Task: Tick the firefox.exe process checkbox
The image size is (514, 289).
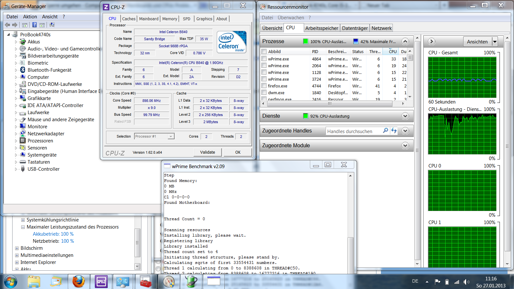Action: click(x=264, y=86)
